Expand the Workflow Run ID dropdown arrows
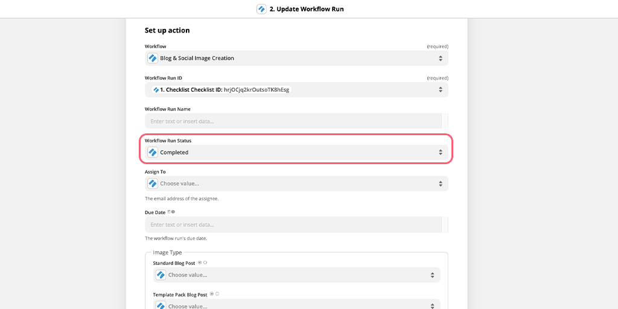618x309 pixels. coord(441,90)
